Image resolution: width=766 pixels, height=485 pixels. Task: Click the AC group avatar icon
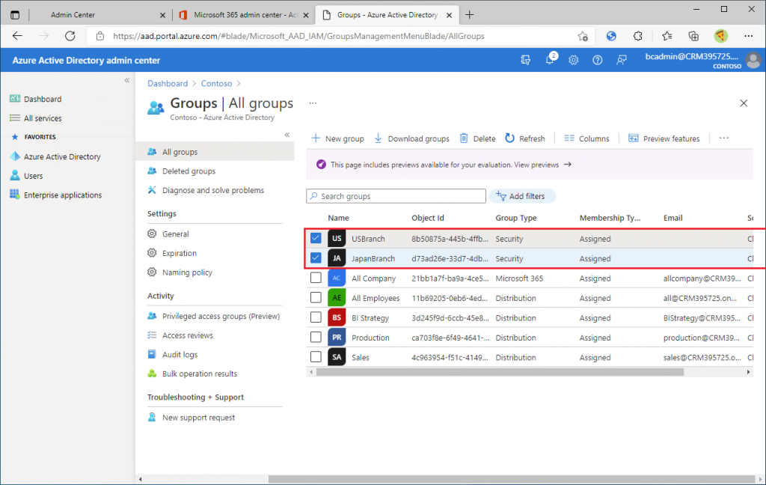point(337,278)
